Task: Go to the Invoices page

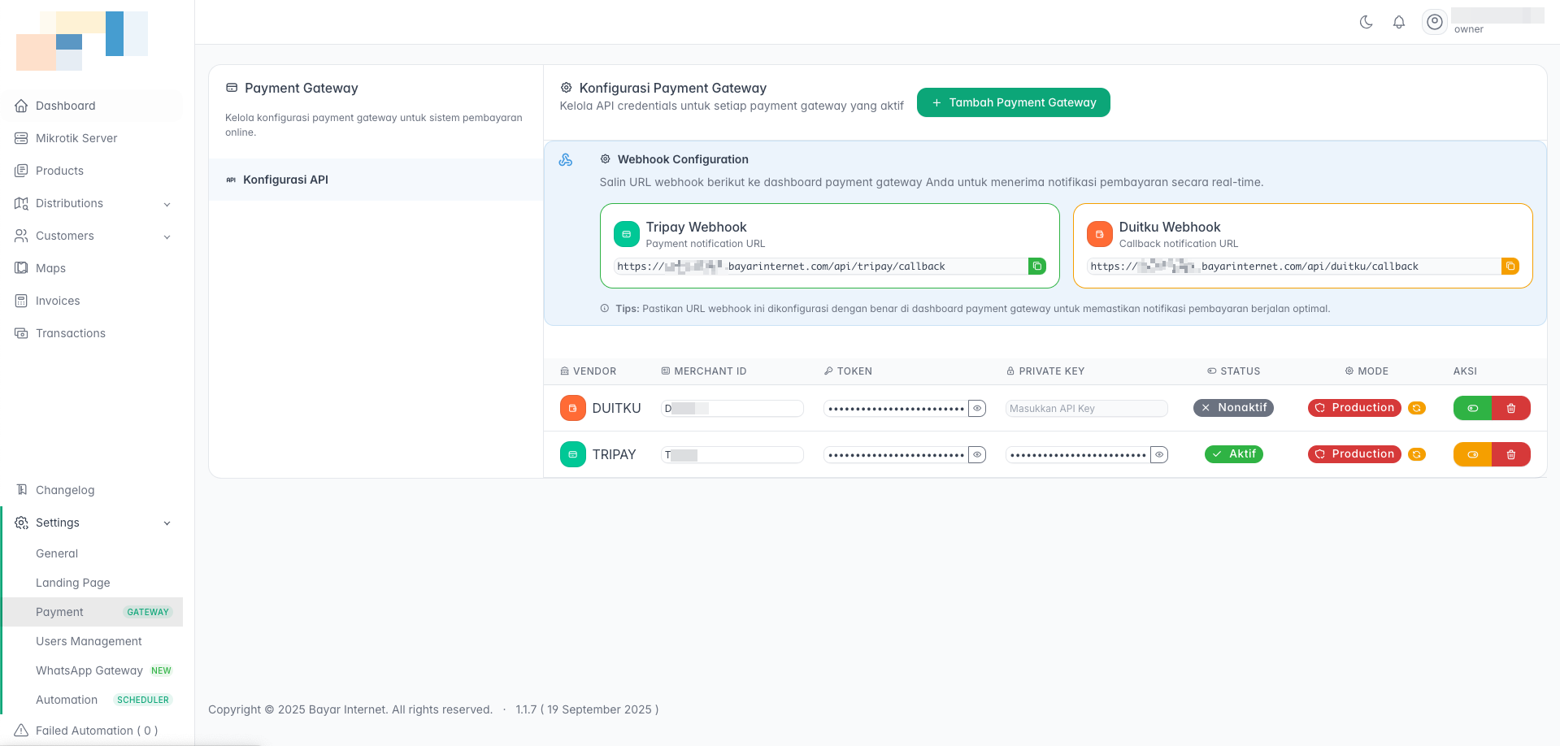Action: (58, 301)
